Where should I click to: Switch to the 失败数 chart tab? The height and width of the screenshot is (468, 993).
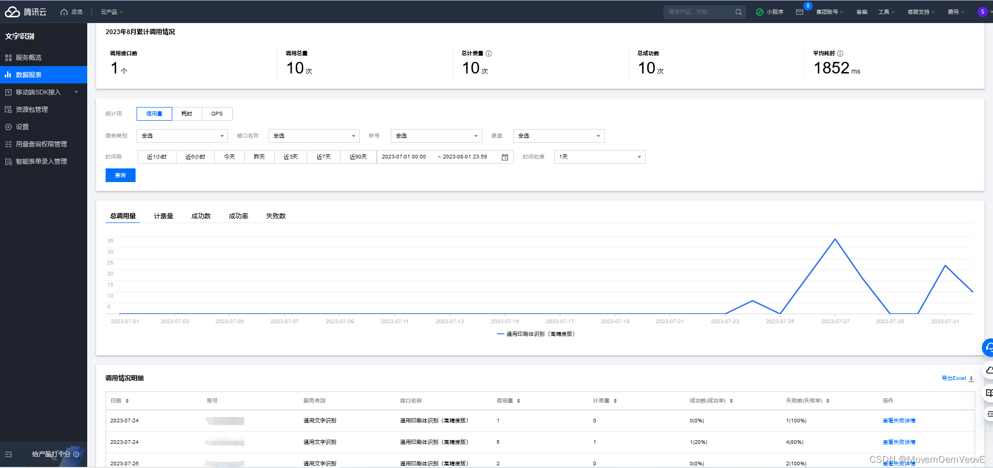pyautogui.click(x=276, y=216)
